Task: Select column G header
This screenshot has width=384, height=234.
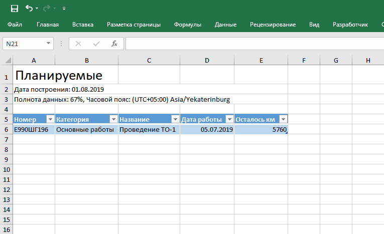Action: coord(336,61)
